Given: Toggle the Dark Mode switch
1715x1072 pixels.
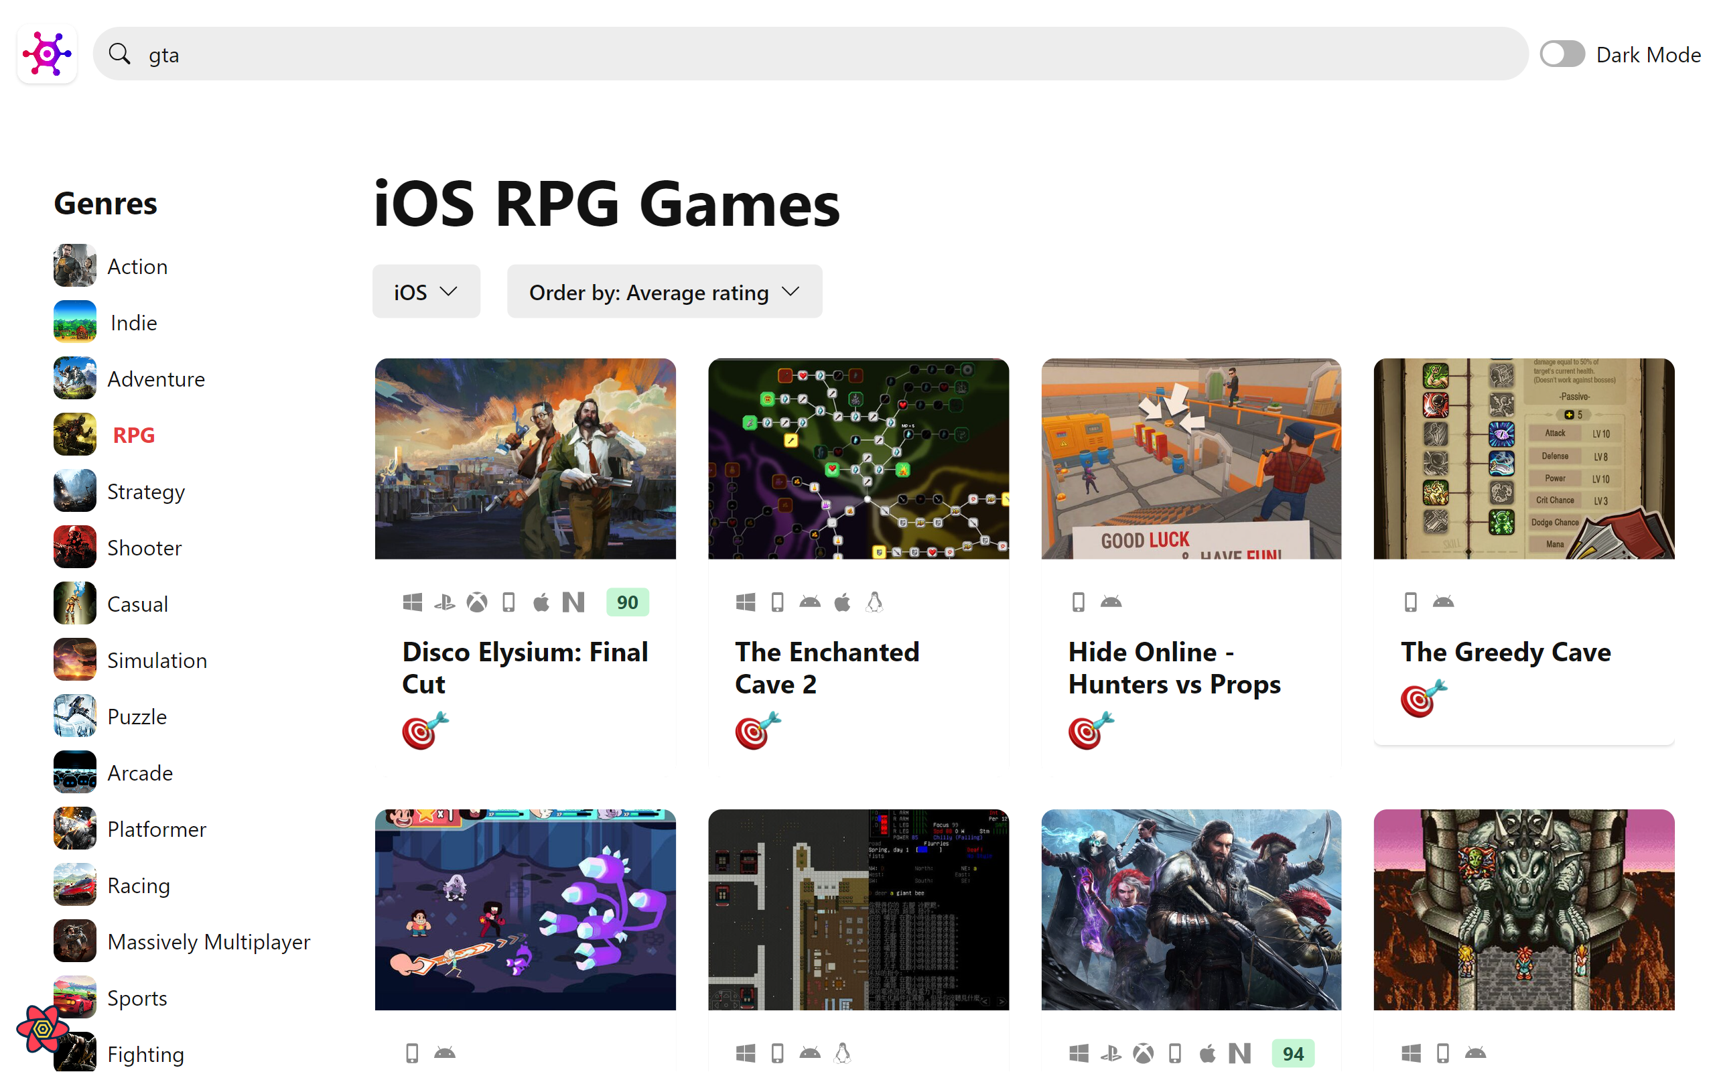Looking at the screenshot, I should click(x=1562, y=54).
